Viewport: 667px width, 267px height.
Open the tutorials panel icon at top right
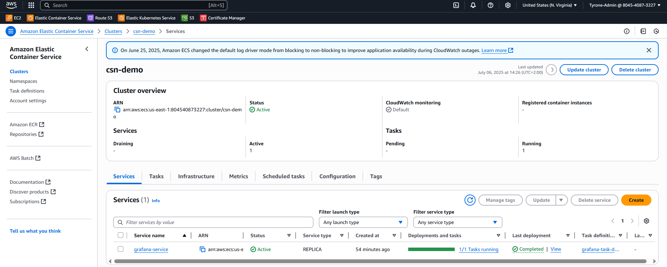point(643,31)
